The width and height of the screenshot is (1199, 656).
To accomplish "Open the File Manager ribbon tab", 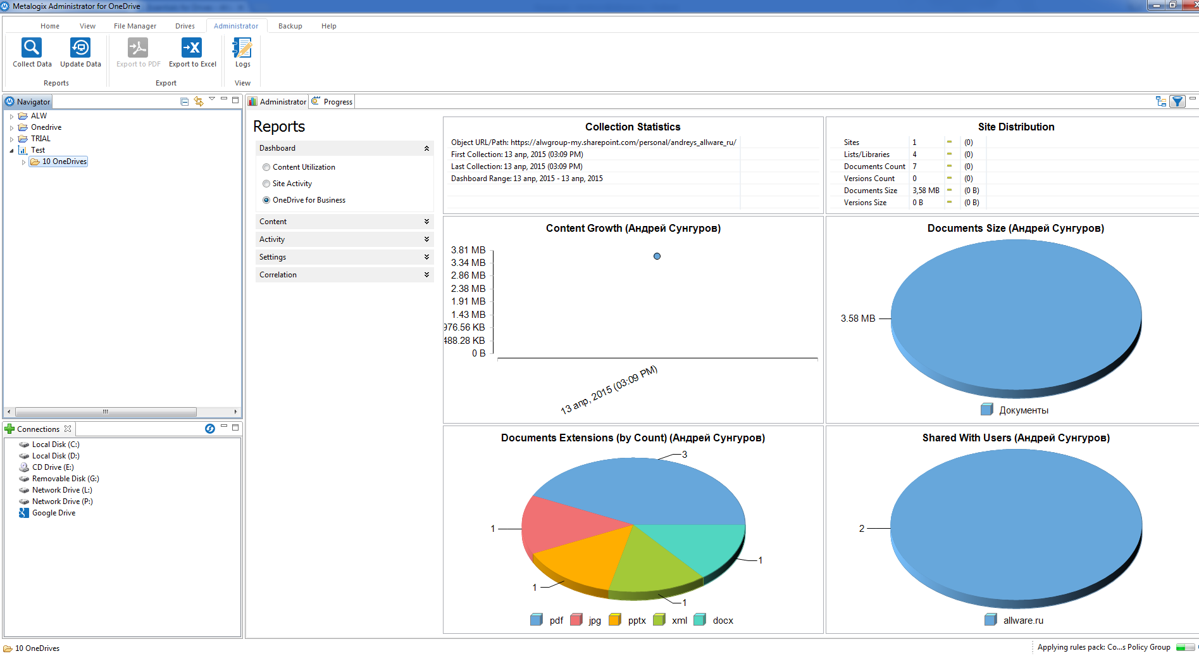I will click(135, 26).
